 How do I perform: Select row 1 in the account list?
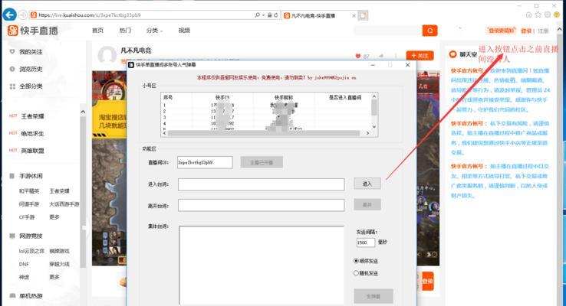266,105
